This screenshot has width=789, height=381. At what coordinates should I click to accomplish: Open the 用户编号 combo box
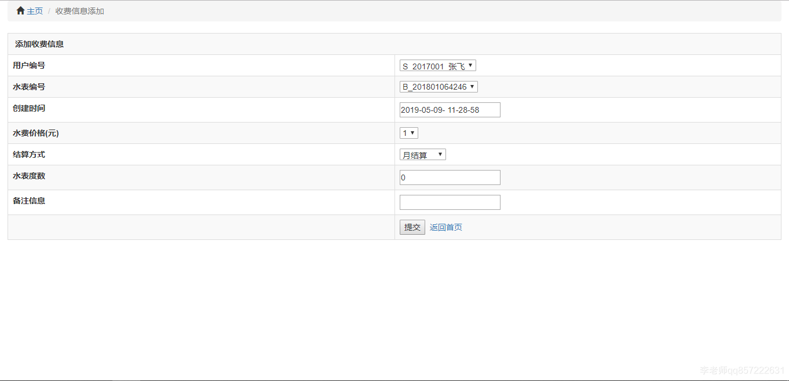(437, 65)
